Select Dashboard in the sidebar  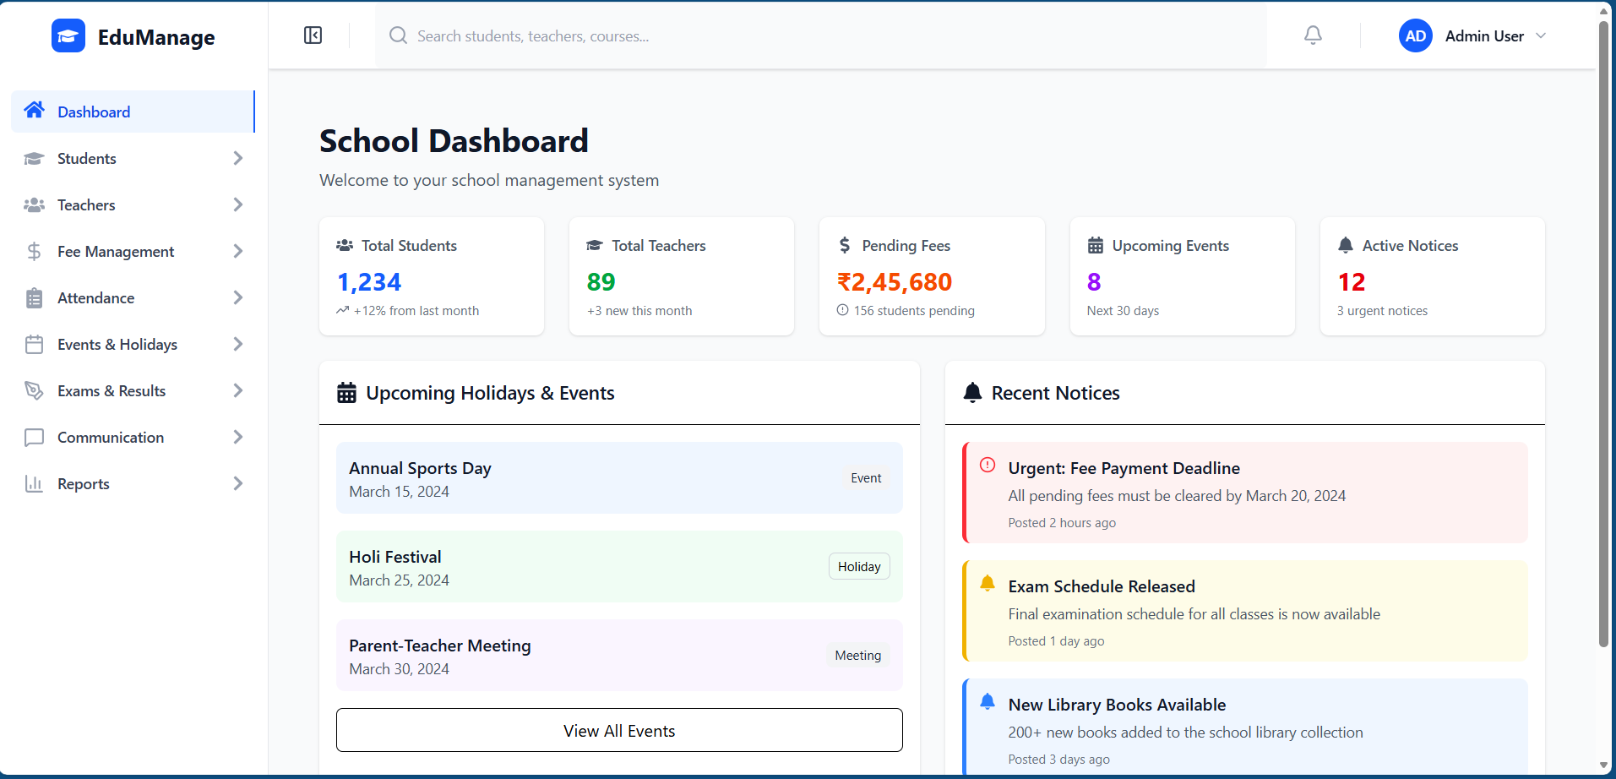point(93,111)
